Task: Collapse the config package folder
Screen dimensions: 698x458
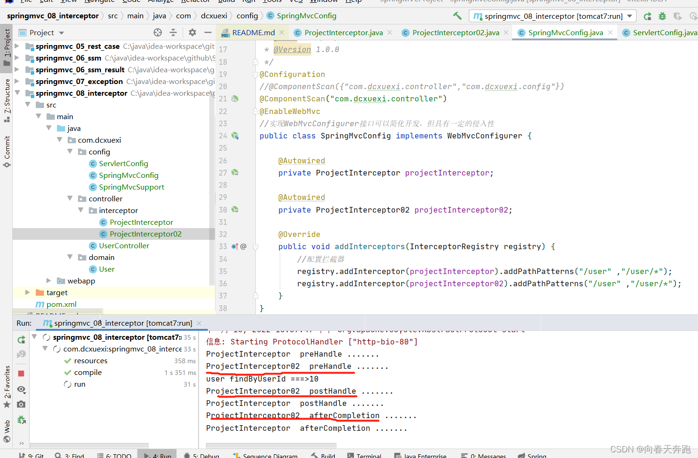Action: (x=70, y=152)
